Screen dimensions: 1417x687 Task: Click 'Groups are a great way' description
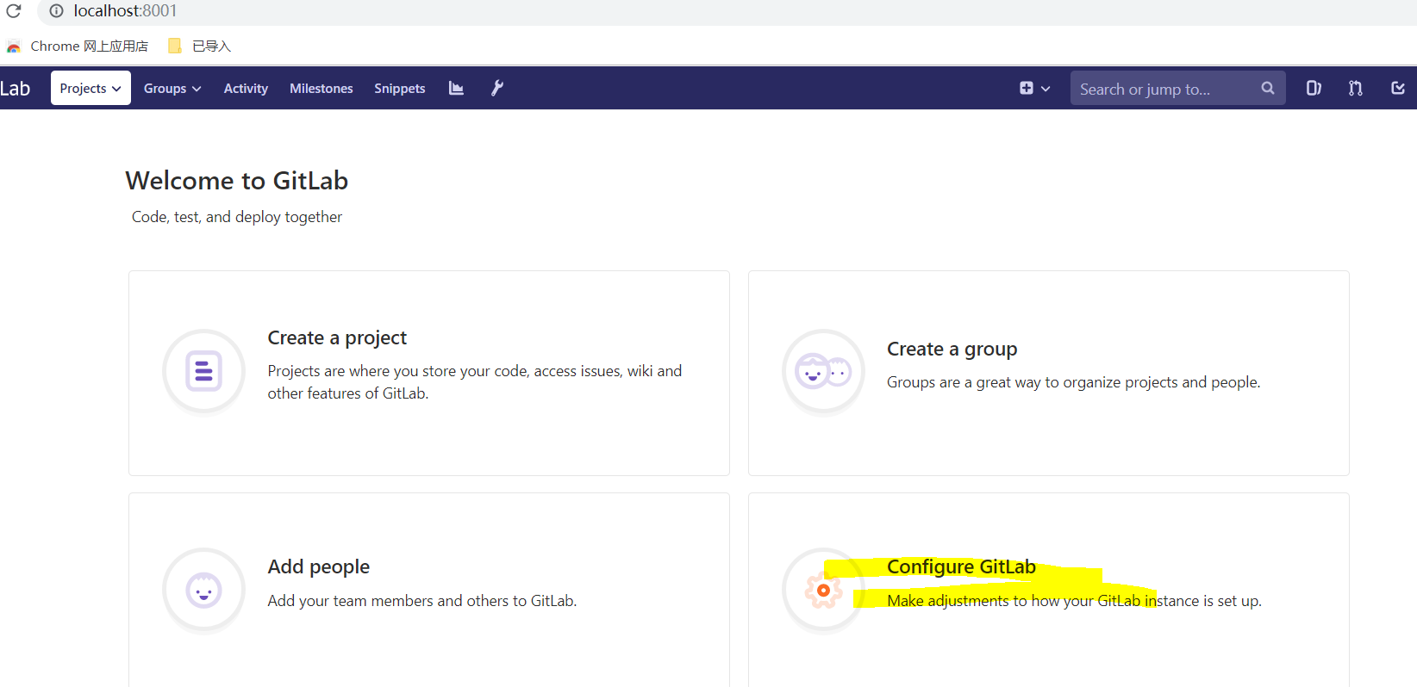pos(1073,381)
